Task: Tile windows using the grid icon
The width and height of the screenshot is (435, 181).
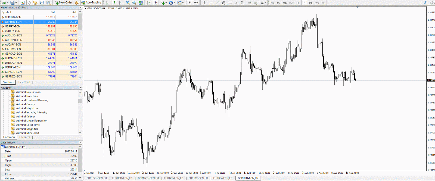Action: [141, 3]
